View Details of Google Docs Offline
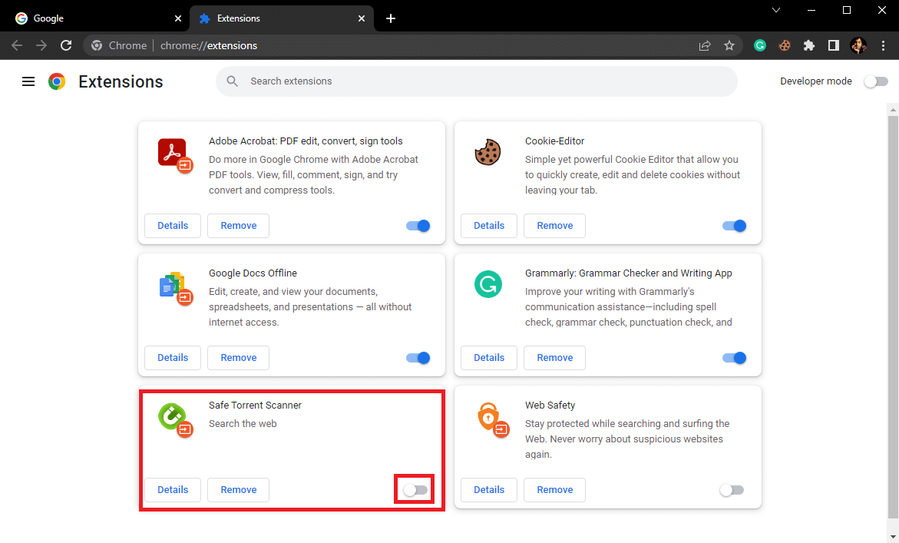This screenshot has width=899, height=543. (x=173, y=358)
